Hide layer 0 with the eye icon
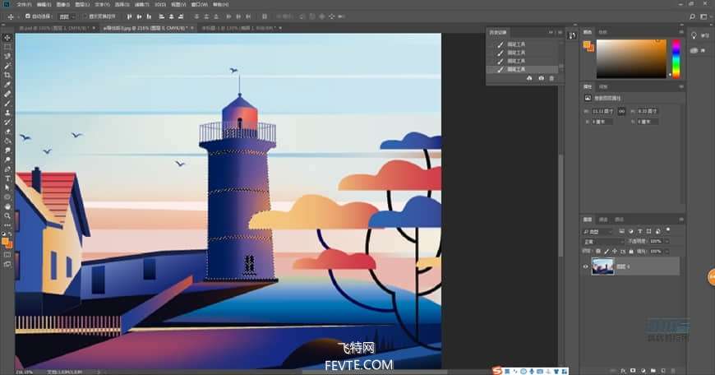Image resolution: width=715 pixels, height=375 pixels. [x=585, y=266]
